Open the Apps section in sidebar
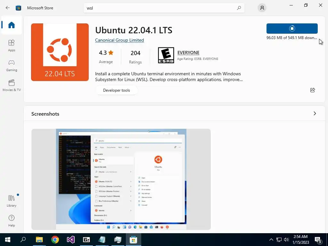 pyautogui.click(x=12, y=45)
